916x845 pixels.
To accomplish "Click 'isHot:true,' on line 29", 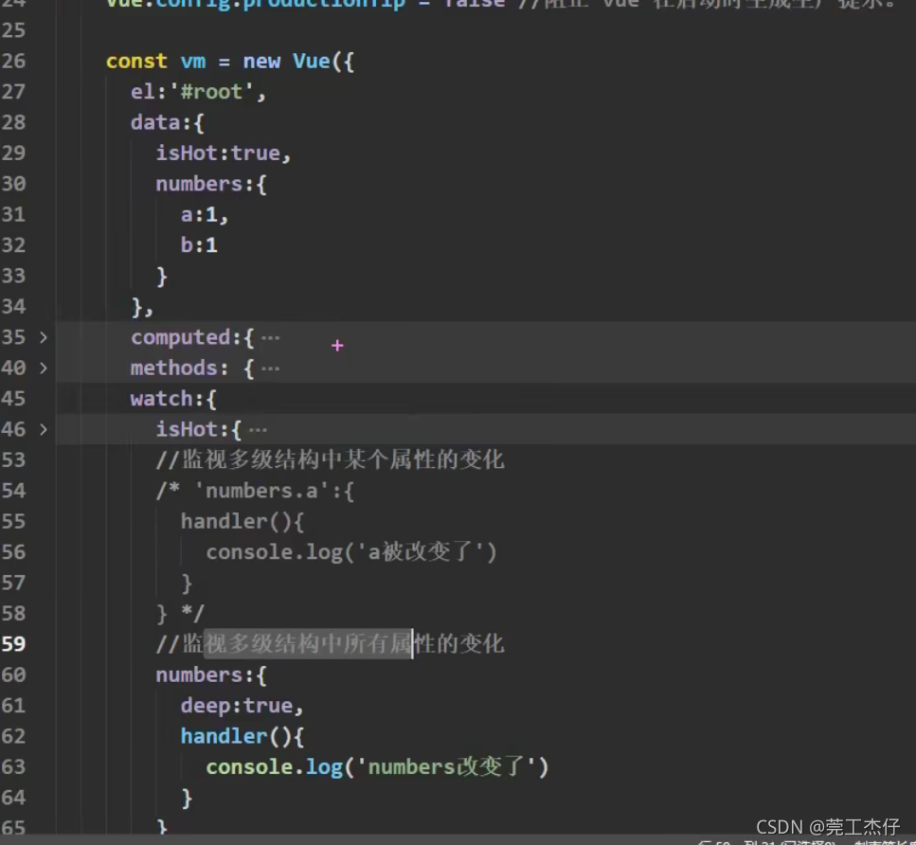I will [224, 153].
